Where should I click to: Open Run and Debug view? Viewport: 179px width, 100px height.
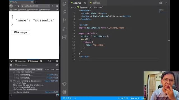(64, 29)
